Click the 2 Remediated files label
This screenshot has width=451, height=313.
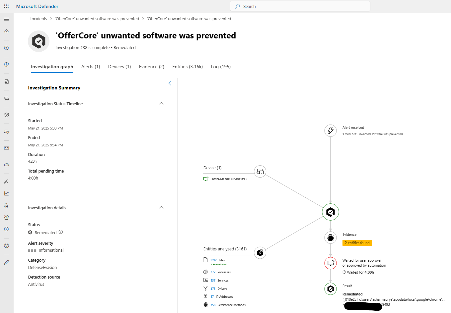(218, 265)
